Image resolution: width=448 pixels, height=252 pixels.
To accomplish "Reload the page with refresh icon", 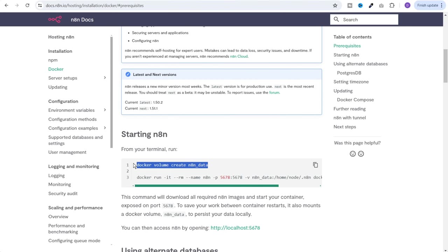I will [x=27, y=5].
